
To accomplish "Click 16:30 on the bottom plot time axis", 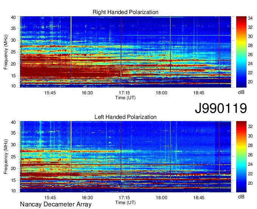I will [x=87, y=198].
